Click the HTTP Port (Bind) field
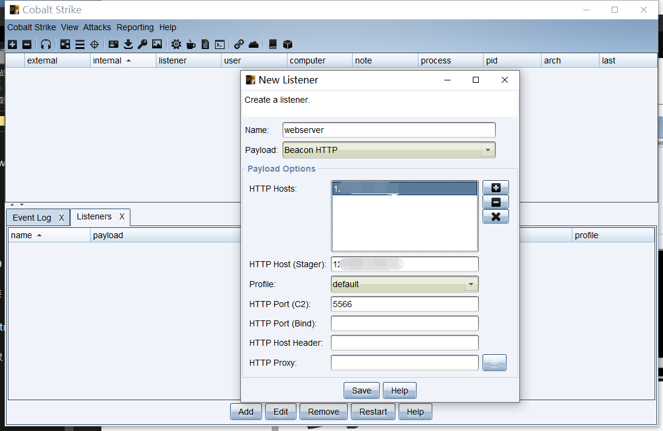The height and width of the screenshot is (431, 663). coord(405,323)
